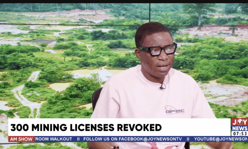Click the lapel microphone clipped to shirt
Viewport: 248px width, 149px height.
(162, 86)
